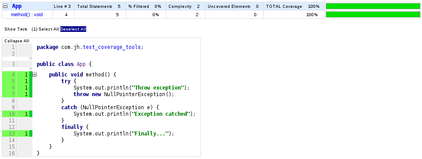Click line number 7 in gutter
Screen dimensions: 422x159
[14, 94]
